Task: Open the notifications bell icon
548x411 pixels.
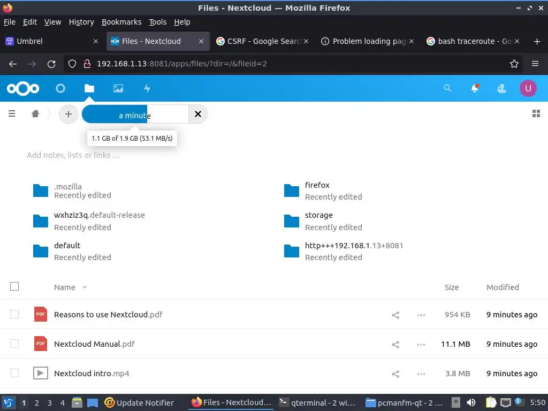Action: 474,88
